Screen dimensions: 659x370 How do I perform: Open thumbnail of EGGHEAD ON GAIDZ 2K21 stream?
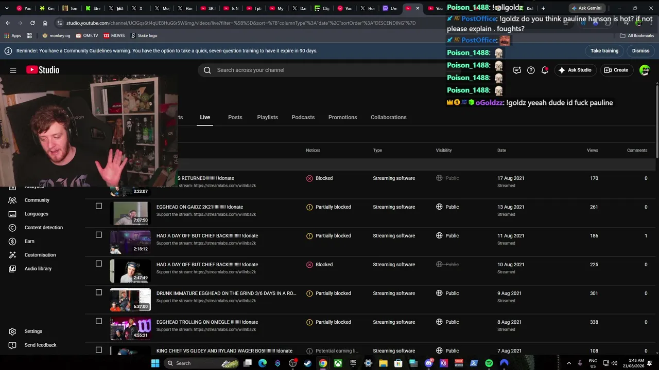pyautogui.click(x=130, y=213)
